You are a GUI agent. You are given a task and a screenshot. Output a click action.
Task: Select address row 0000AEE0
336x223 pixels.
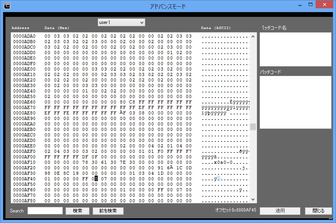tap(24, 146)
